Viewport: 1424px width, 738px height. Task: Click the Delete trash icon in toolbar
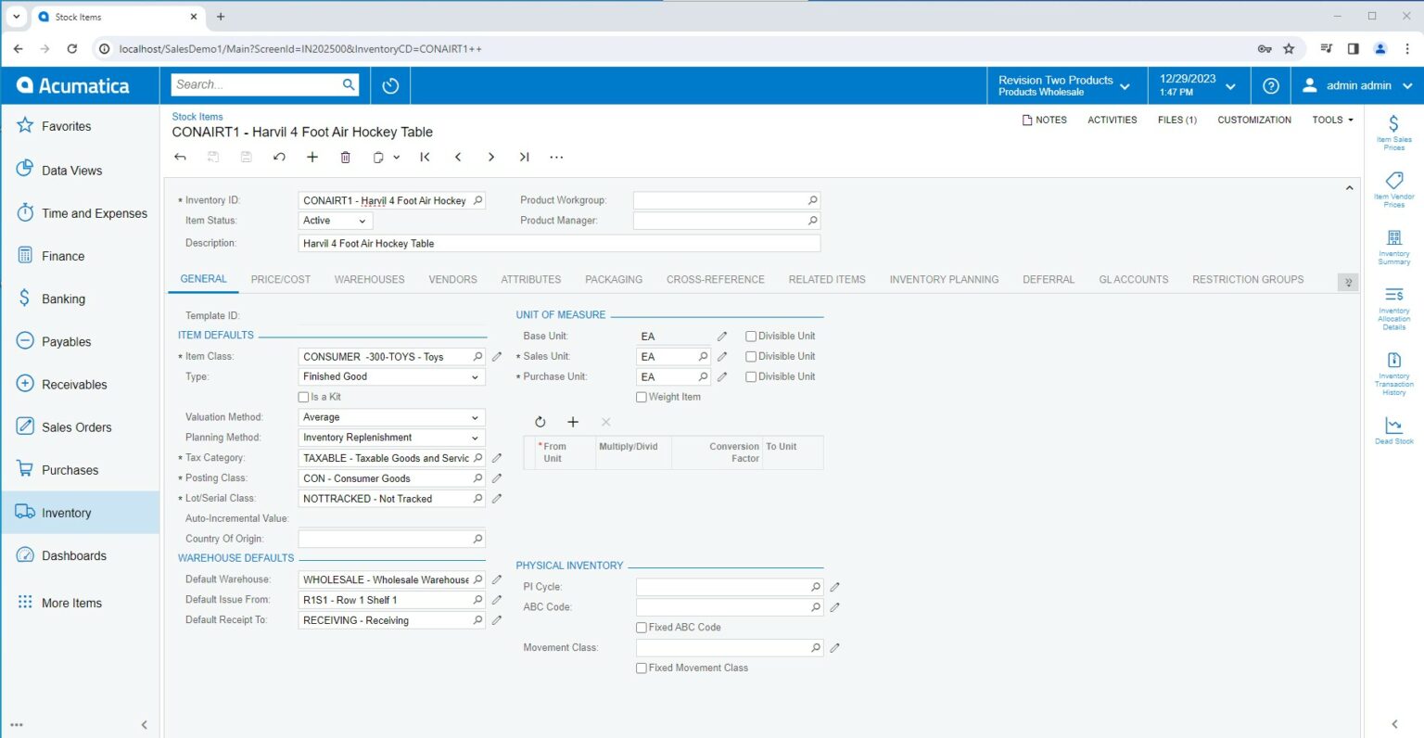(345, 158)
